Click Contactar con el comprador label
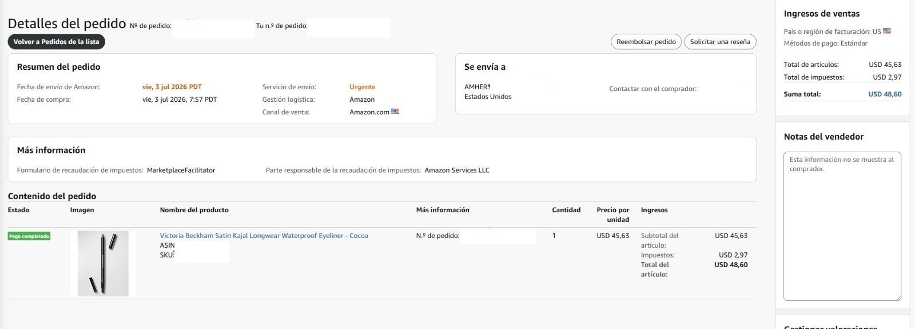Image resolution: width=915 pixels, height=329 pixels. (x=653, y=89)
